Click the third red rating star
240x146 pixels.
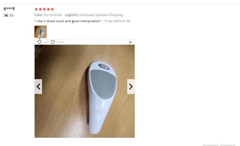pos(44,9)
